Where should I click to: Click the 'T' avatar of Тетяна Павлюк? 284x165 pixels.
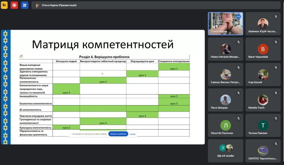pos(263,125)
